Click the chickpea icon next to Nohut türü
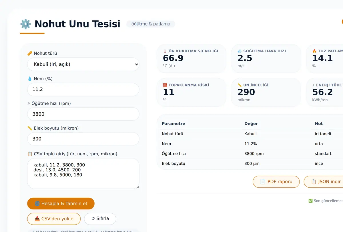The width and height of the screenshot is (343, 232). click(30, 53)
